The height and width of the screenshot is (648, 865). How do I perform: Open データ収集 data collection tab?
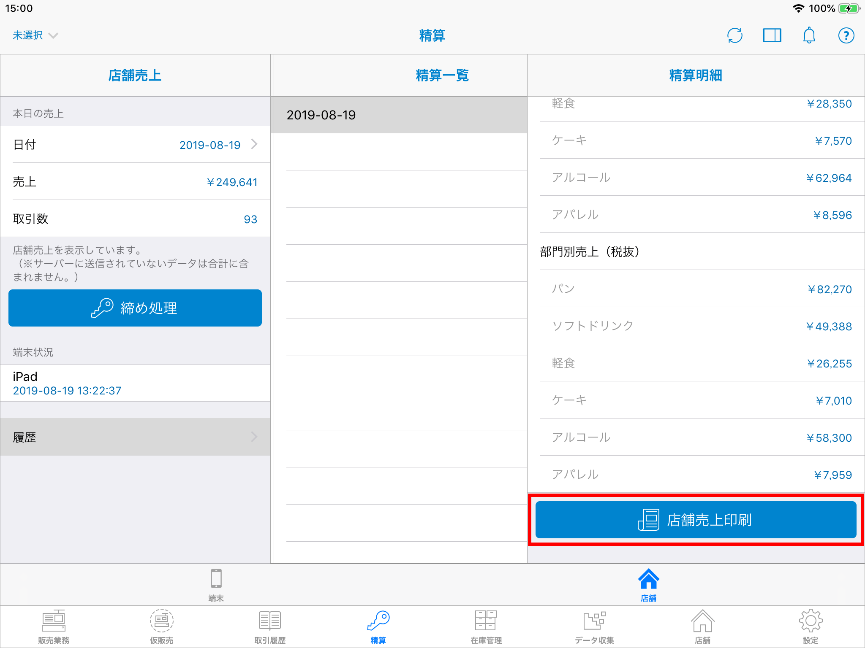click(594, 626)
